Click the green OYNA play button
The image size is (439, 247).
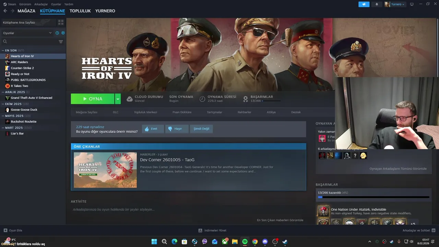pos(93,99)
